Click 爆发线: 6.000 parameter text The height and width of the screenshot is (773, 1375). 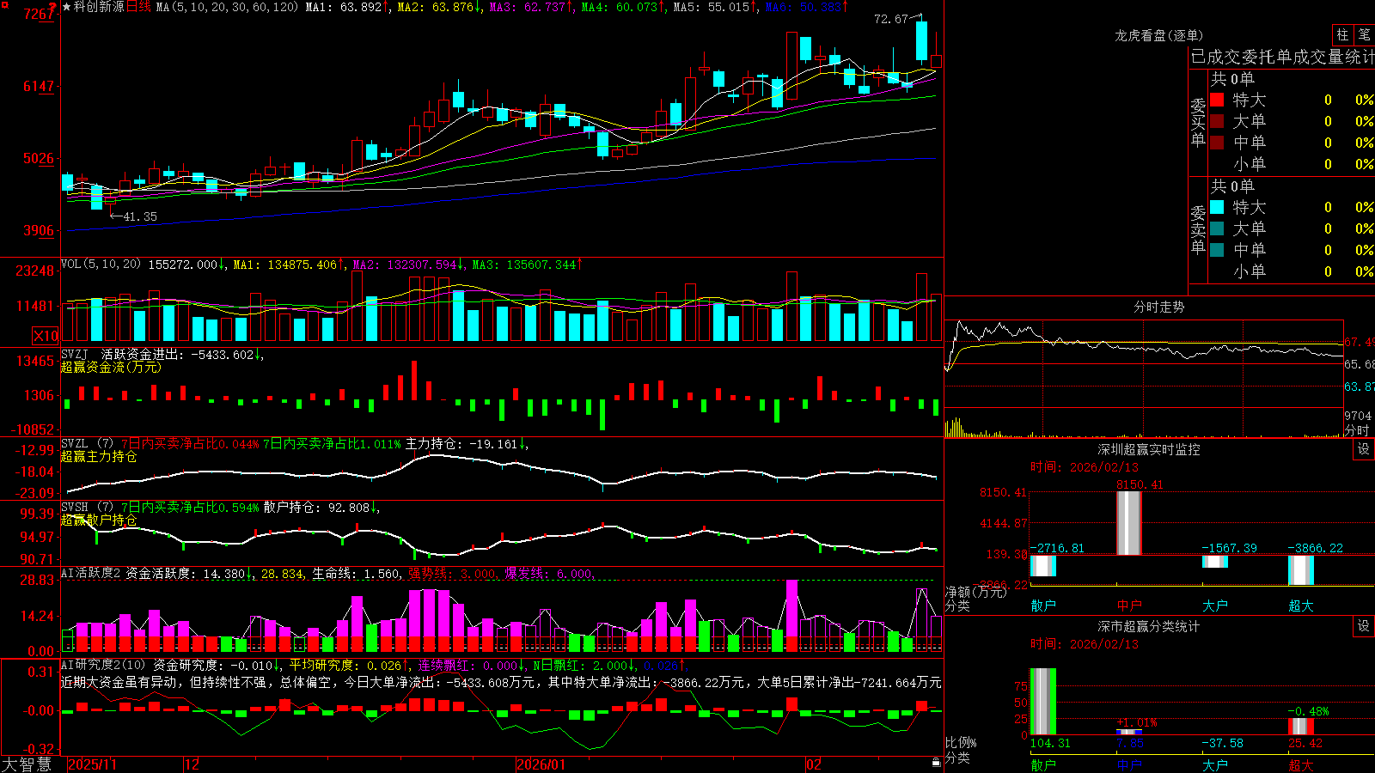click(x=548, y=574)
